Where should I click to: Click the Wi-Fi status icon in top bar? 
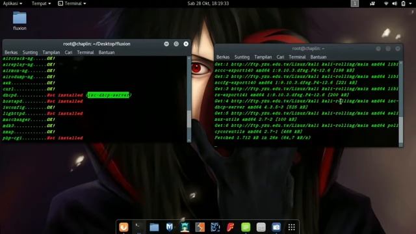386,3
